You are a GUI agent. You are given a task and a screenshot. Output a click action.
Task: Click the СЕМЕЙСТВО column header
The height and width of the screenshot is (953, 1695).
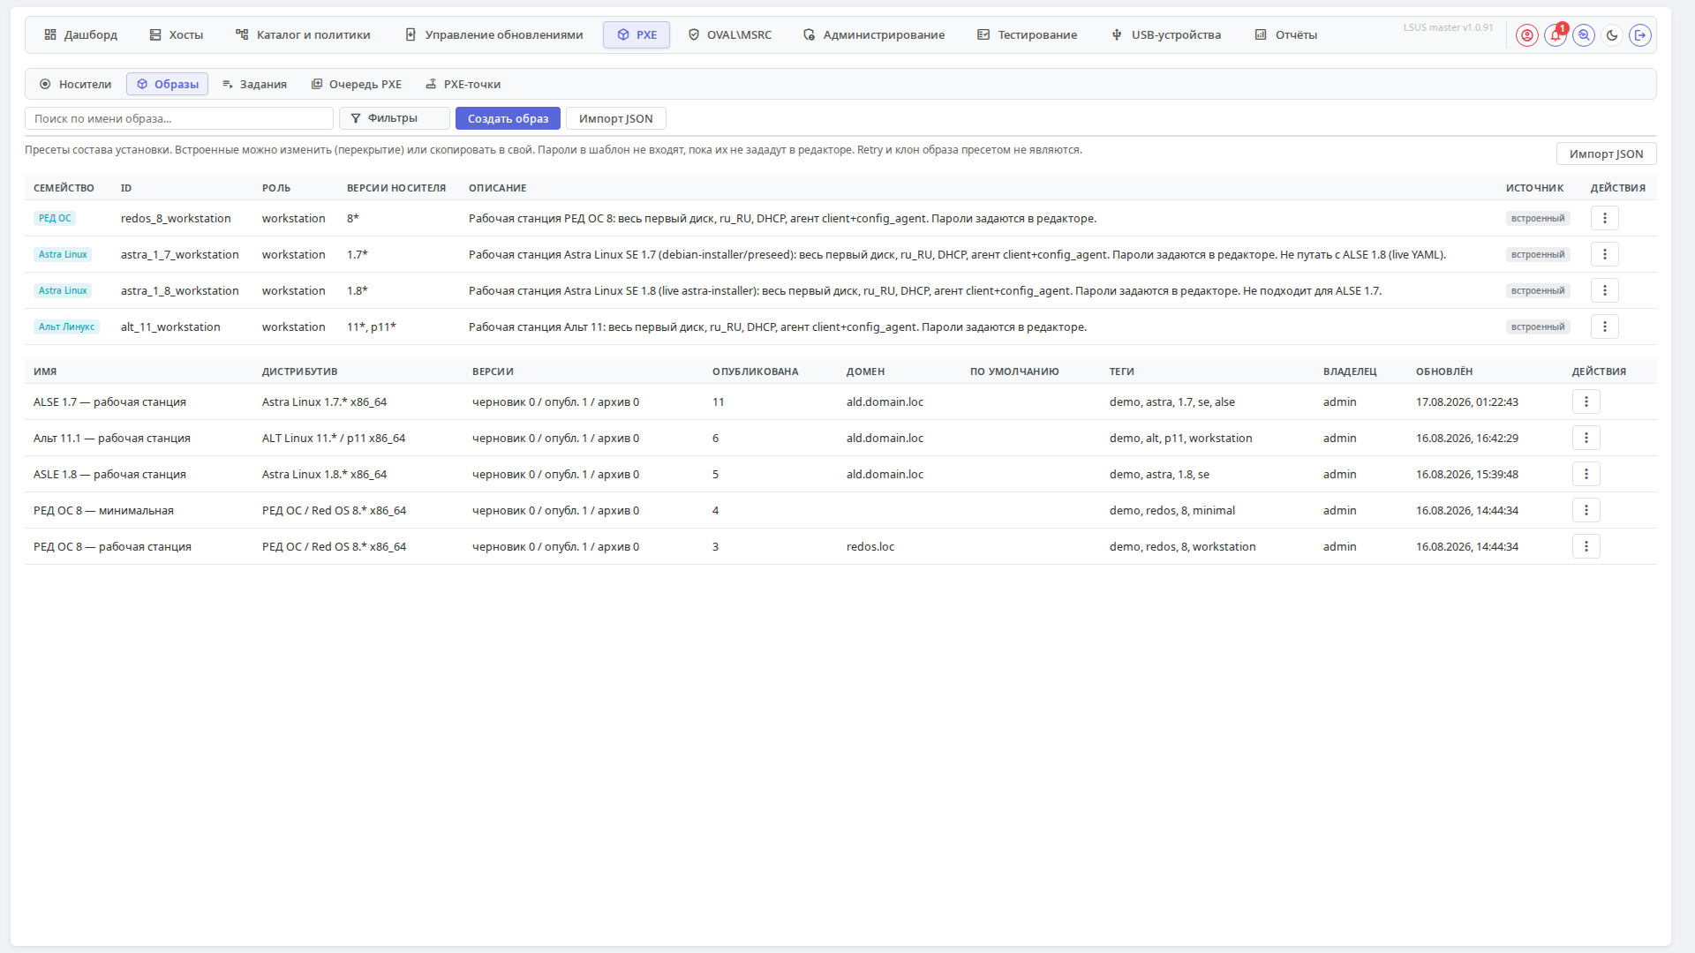tap(64, 188)
